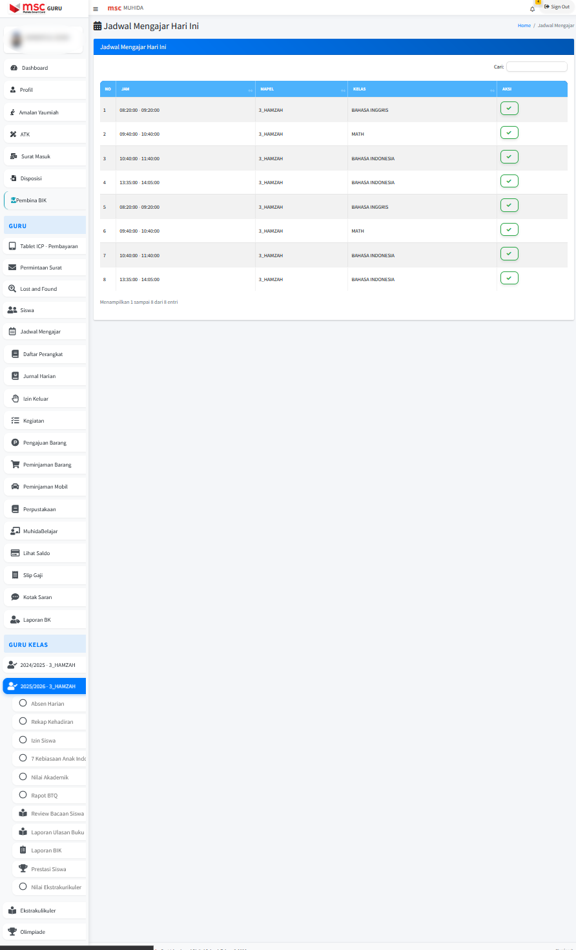Check the action button for row 4
Viewport: 576px width, 950px height.
[509, 181]
